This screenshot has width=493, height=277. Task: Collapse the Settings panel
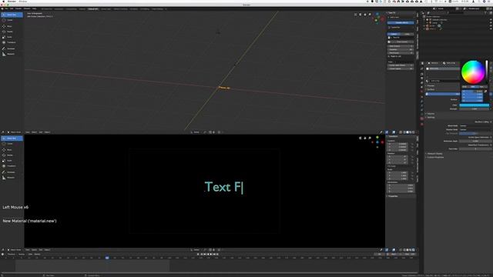(x=431, y=118)
